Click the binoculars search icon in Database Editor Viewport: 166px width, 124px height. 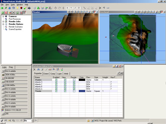point(38,69)
